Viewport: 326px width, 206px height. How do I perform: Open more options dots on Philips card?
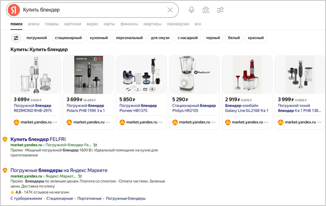click(214, 122)
